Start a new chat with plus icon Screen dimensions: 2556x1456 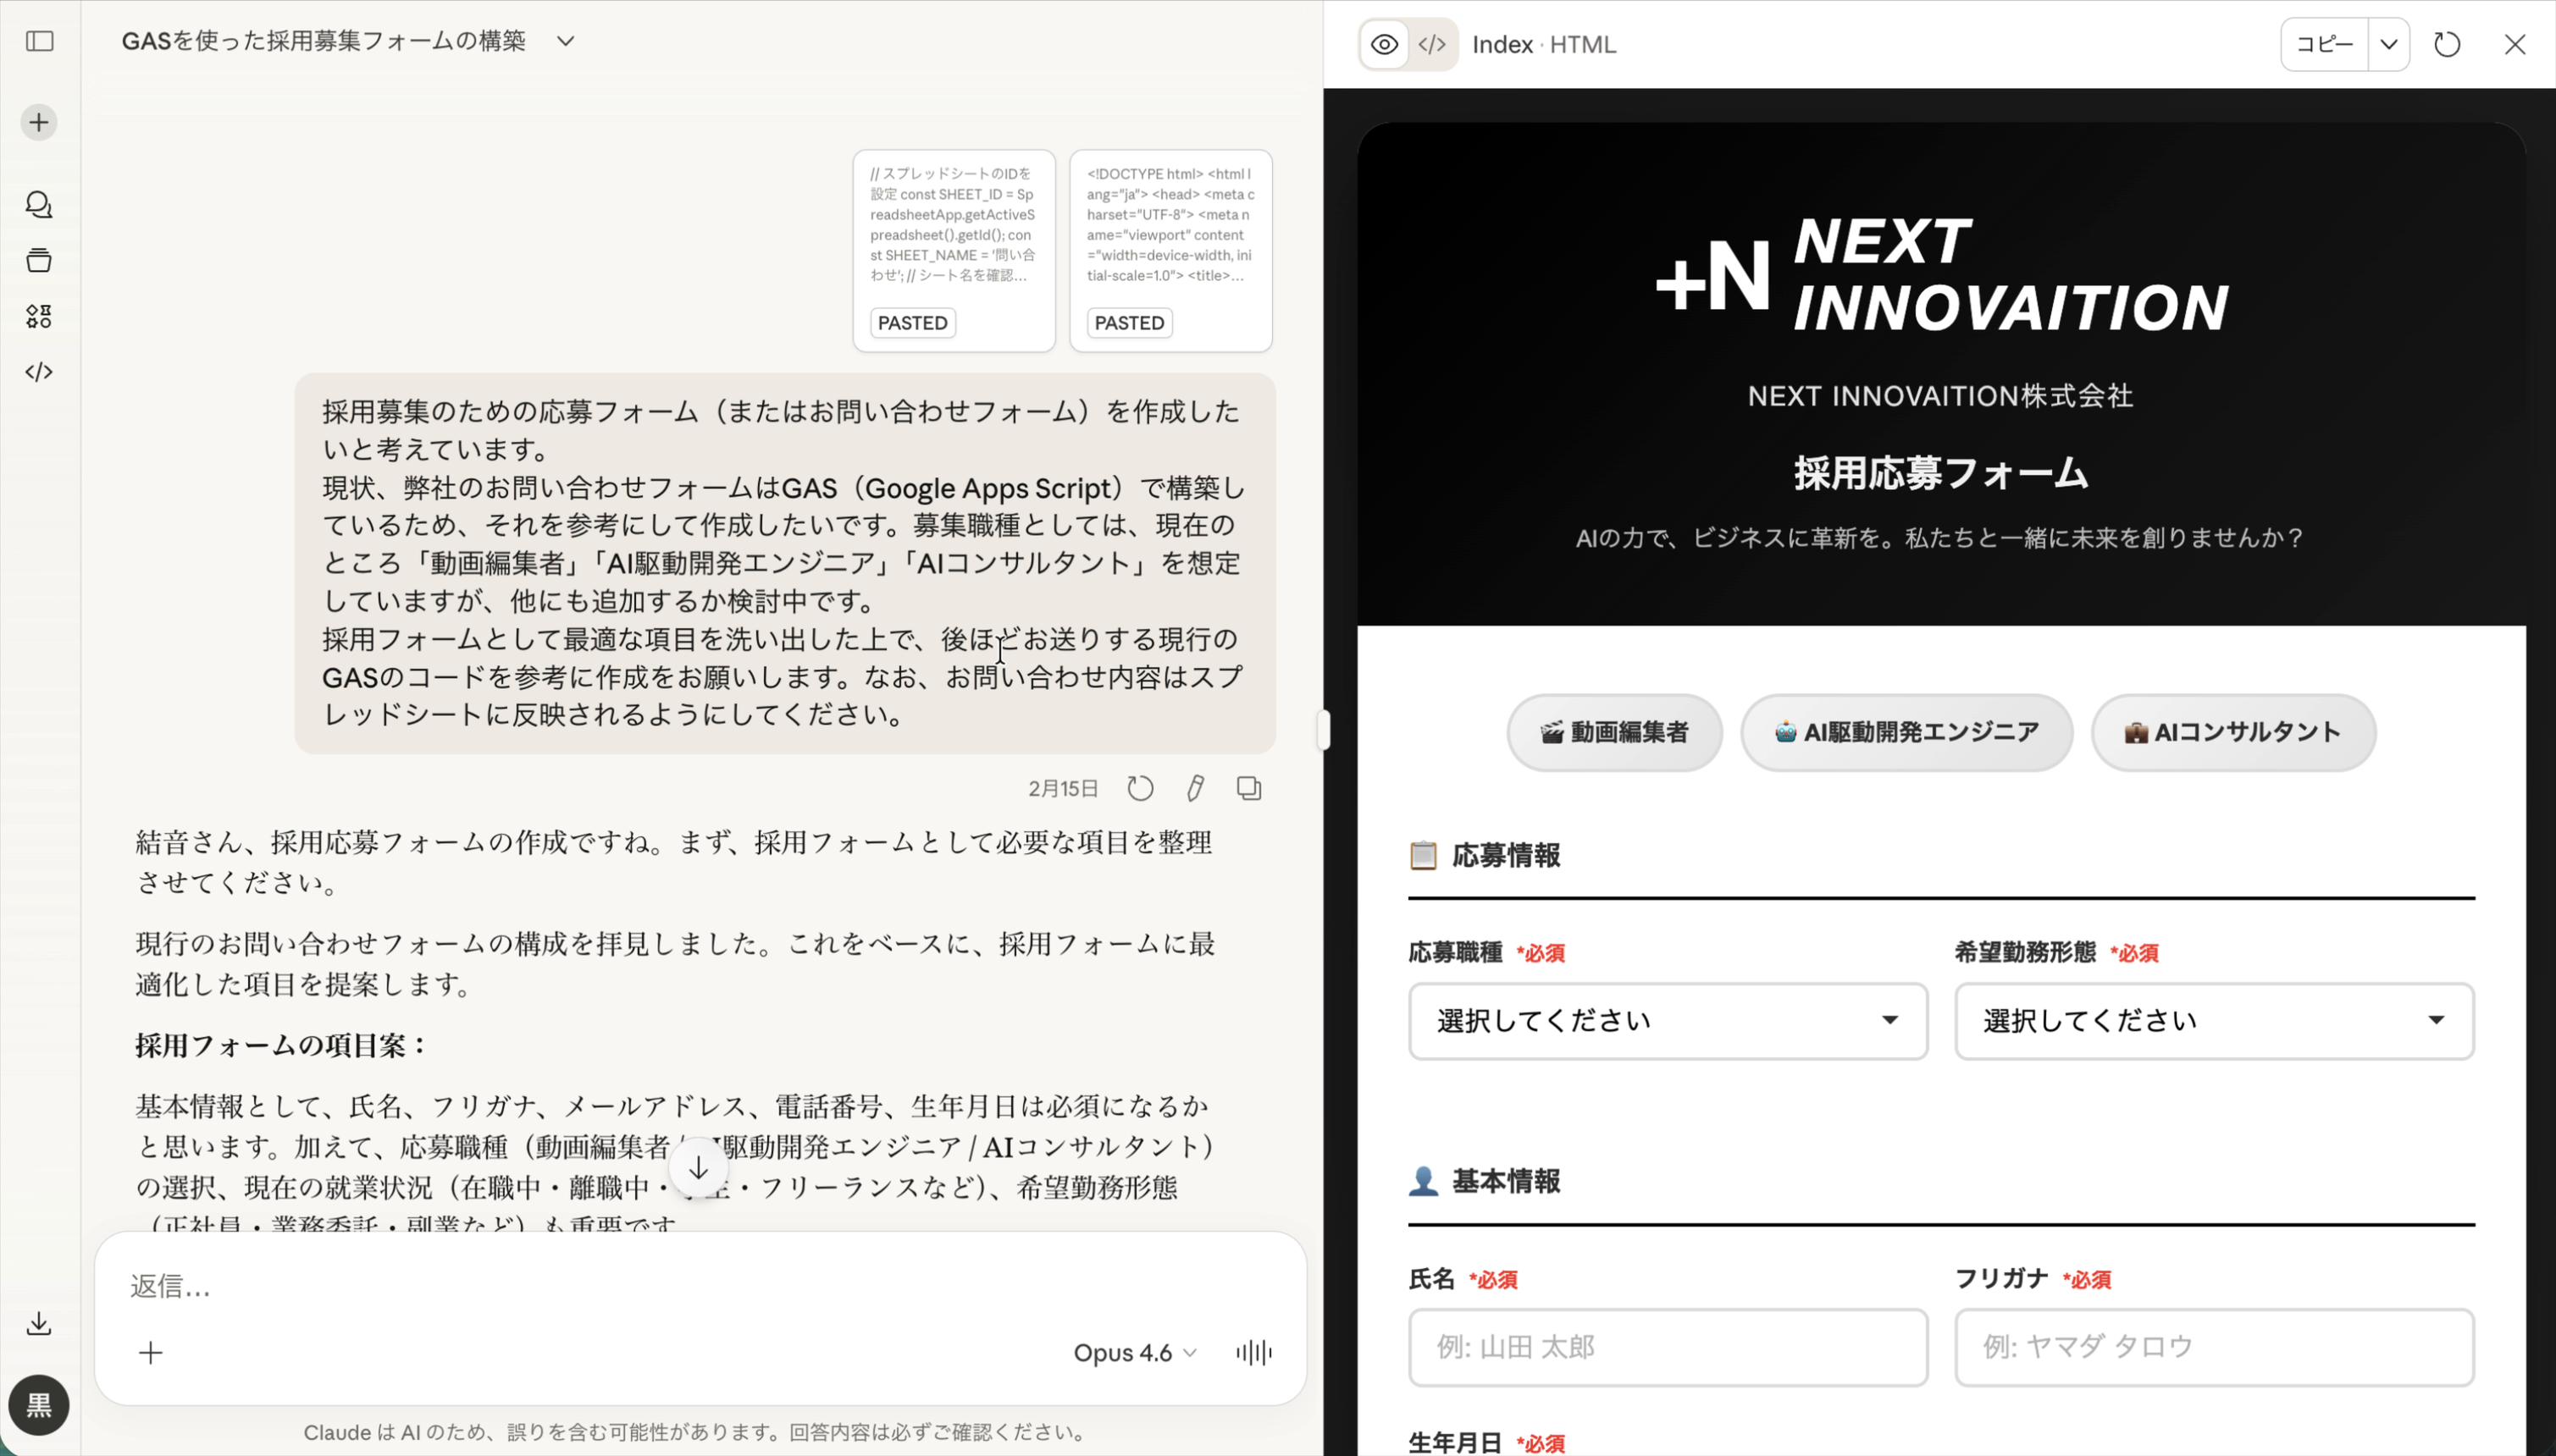(39, 123)
